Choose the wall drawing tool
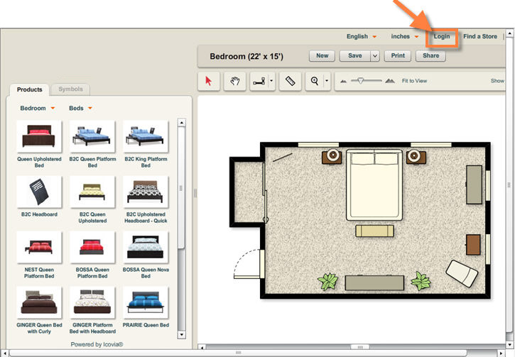The image size is (515, 357). point(259,82)
